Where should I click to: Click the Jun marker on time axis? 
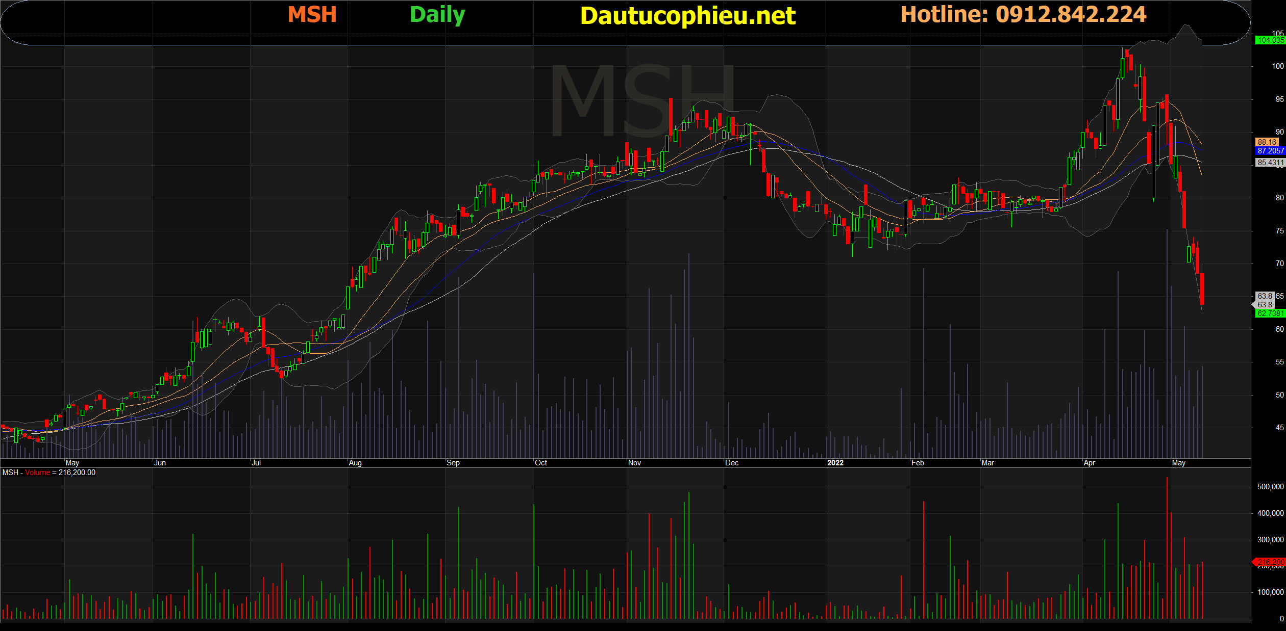[160, 463]
